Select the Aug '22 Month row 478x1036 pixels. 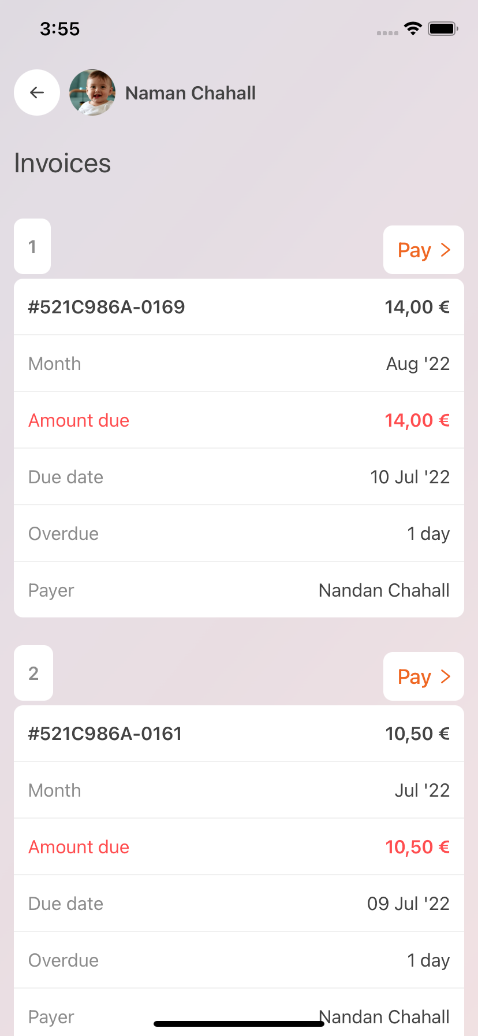pos(239,364)
